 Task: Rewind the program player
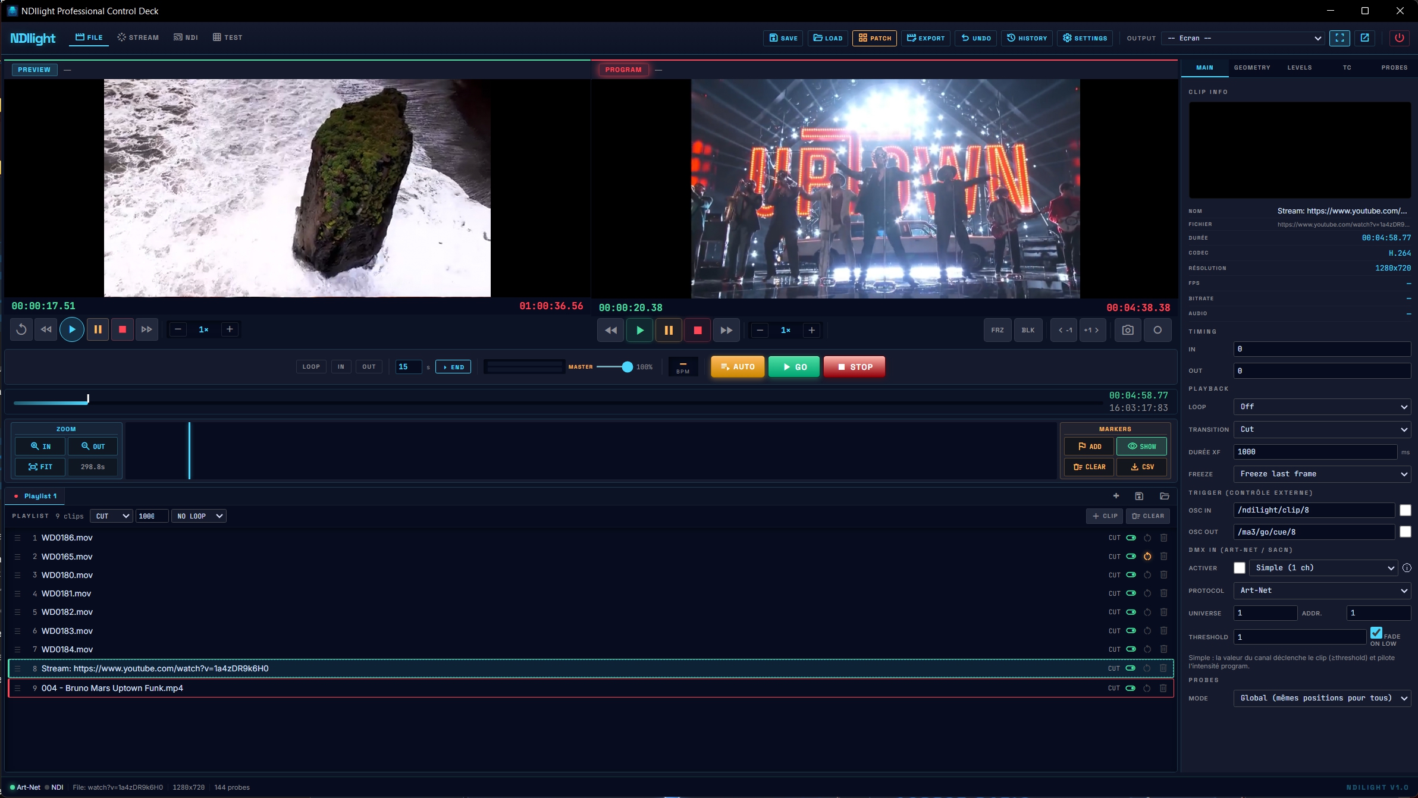(611, 331)
